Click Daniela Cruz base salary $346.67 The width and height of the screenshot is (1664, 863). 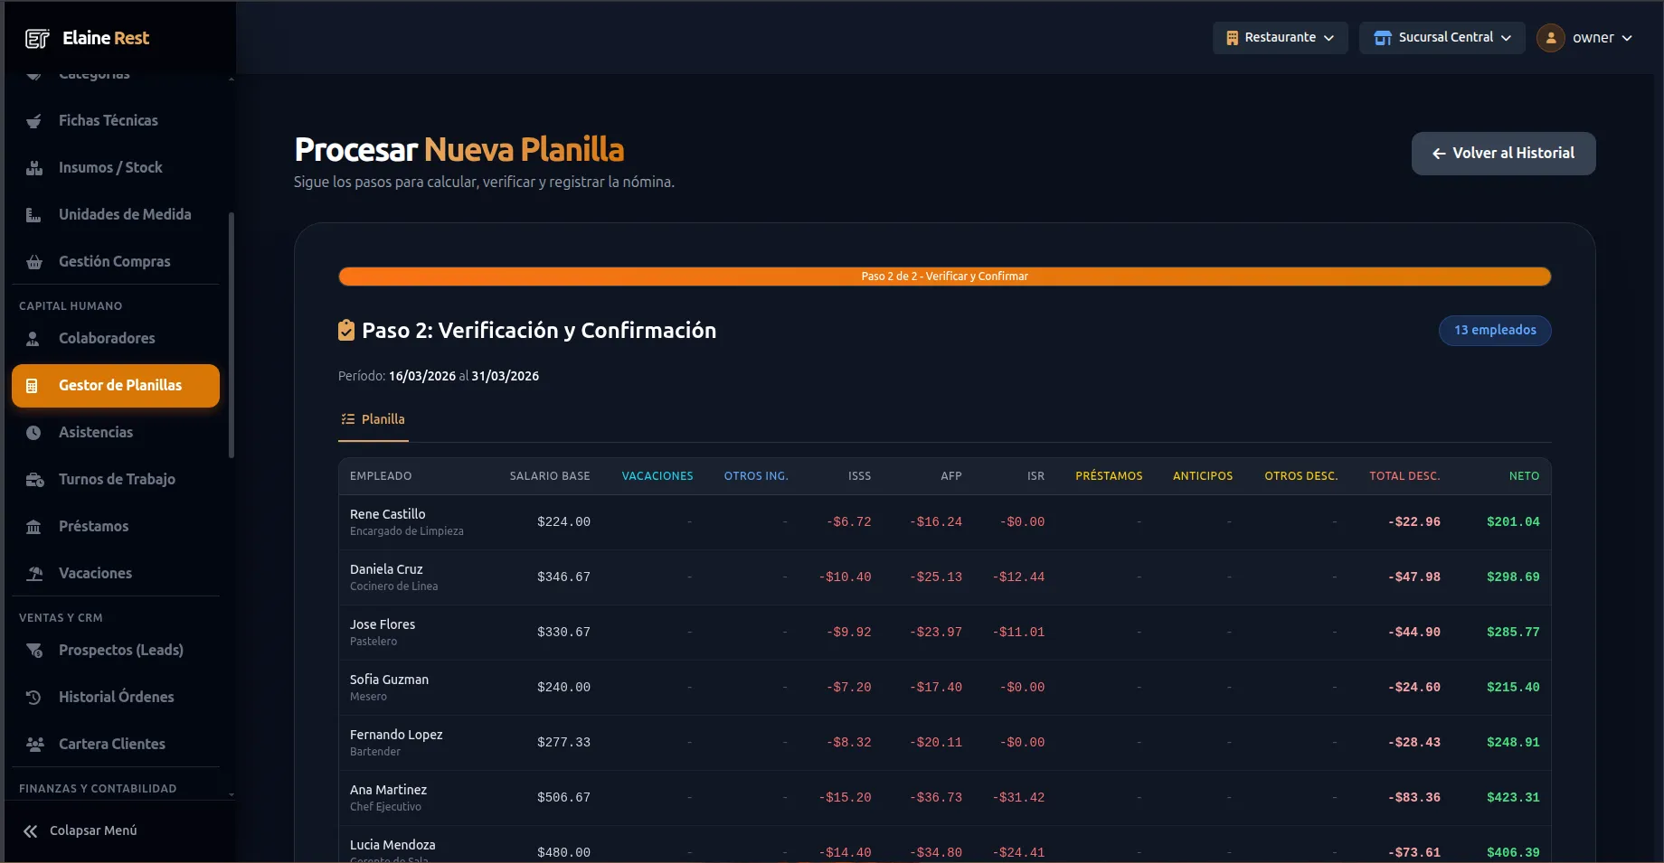563,577
